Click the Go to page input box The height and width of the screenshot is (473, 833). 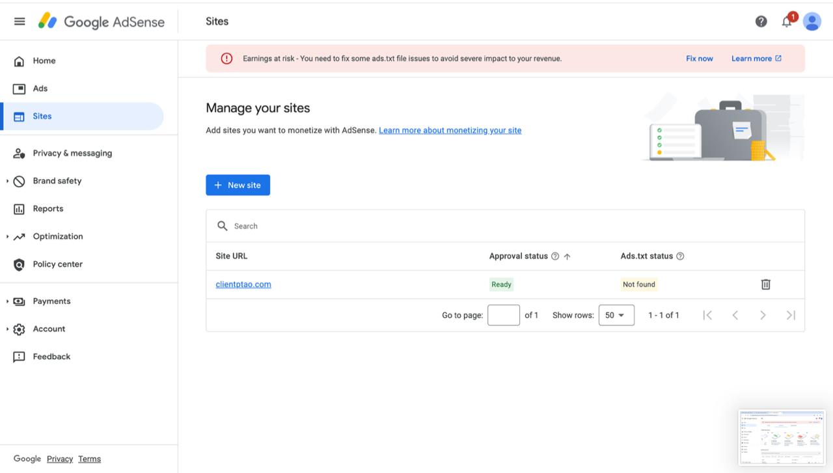coord(504,315)
